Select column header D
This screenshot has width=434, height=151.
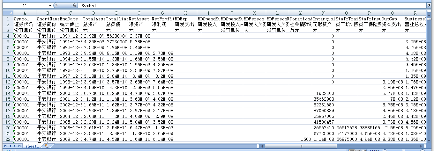click(x=94, y=13)
